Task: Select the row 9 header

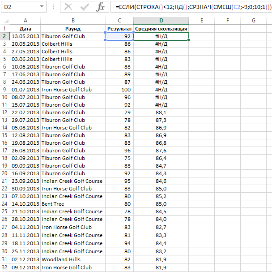Action: click(x=5, y=90)
